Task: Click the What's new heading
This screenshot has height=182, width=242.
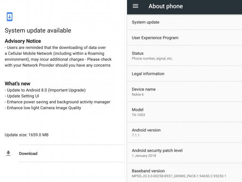Action: click(17, 83)
